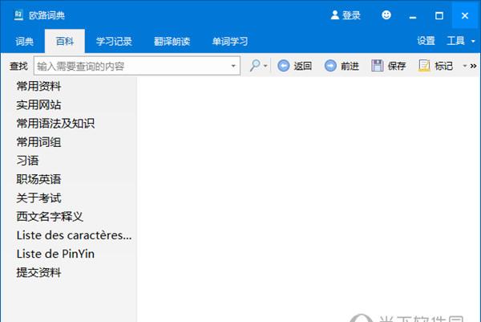Click the Eudic app logo icon
The width and height of the screenshot is (481, 322).
pyautogui.click(x=18, y=15)
